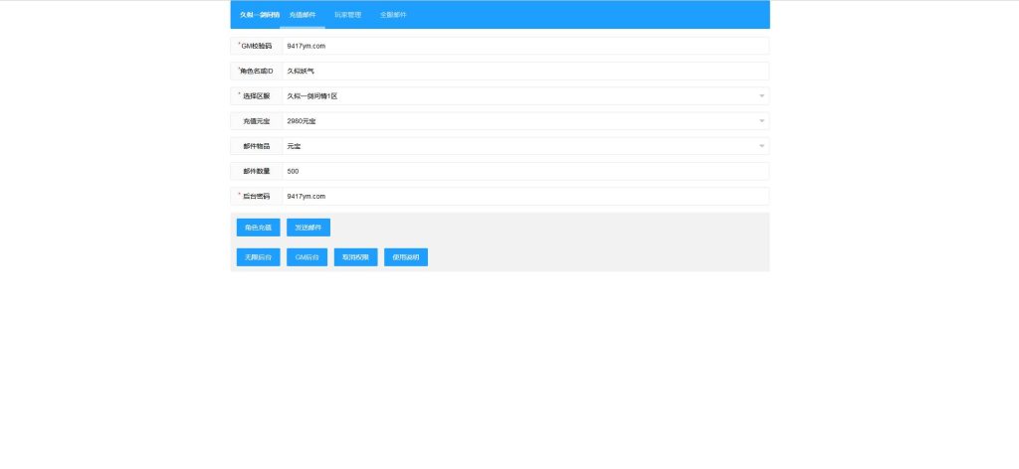
Task: Click the 久拟一剑问情 header title
Action: click(x=259, y=15)
